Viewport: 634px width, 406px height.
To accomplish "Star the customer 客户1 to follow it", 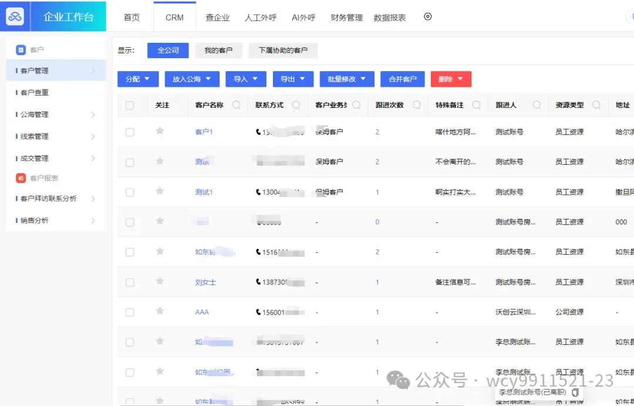I will click(160, 131).
